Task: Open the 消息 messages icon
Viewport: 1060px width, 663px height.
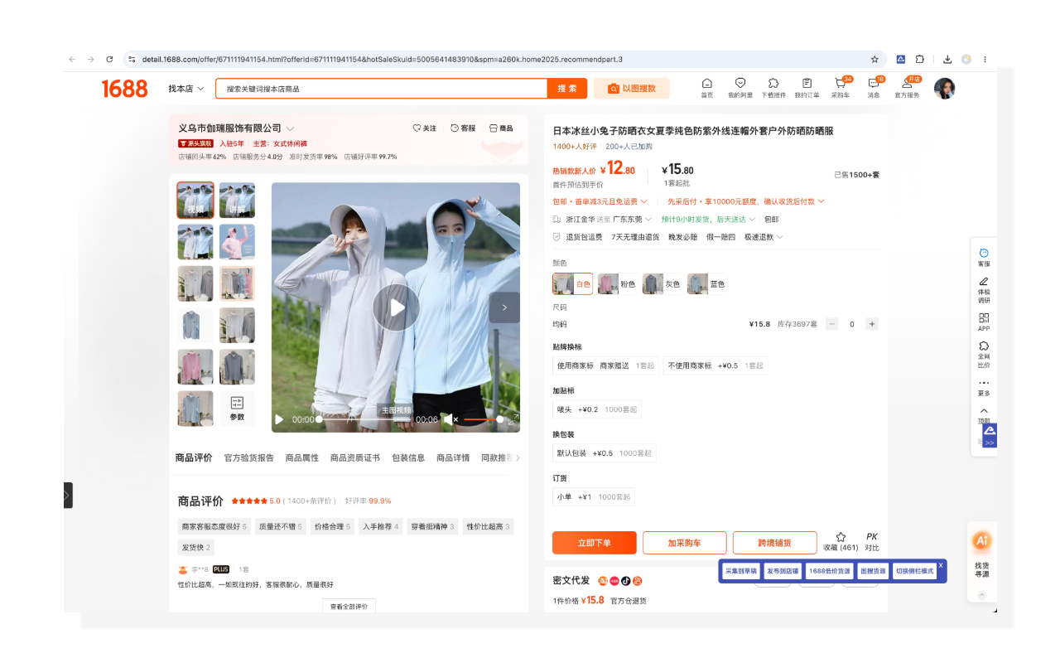Action: tap(874, 87)
